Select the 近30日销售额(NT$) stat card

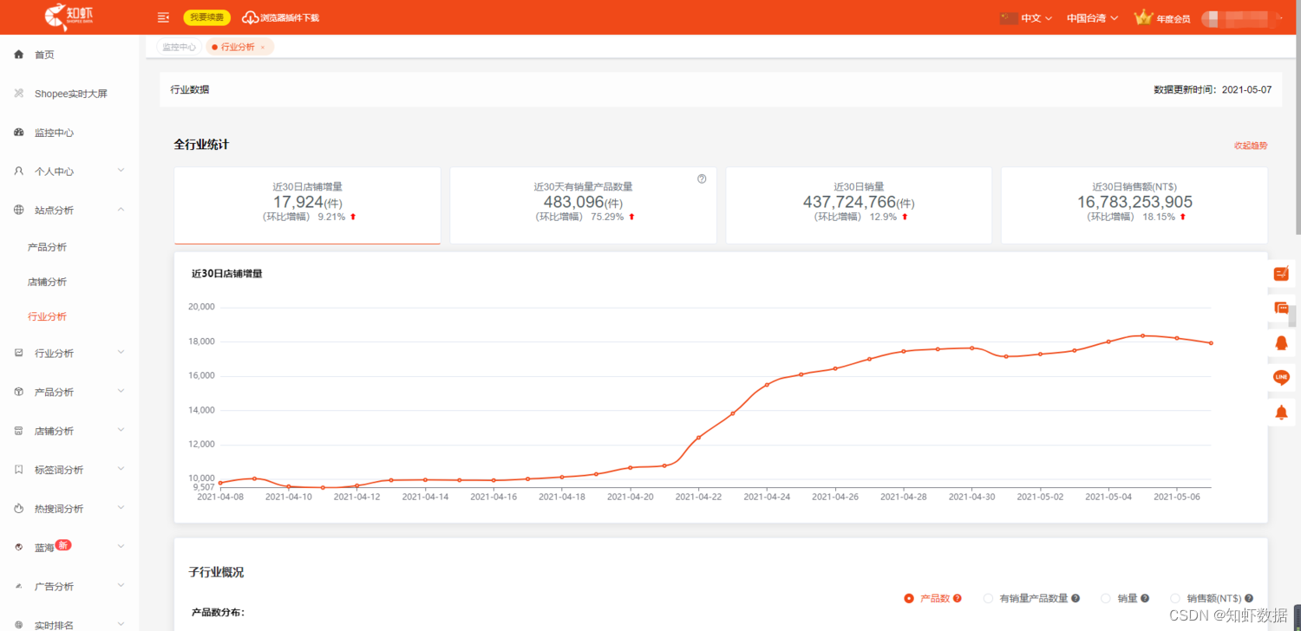coord(1134,205)
